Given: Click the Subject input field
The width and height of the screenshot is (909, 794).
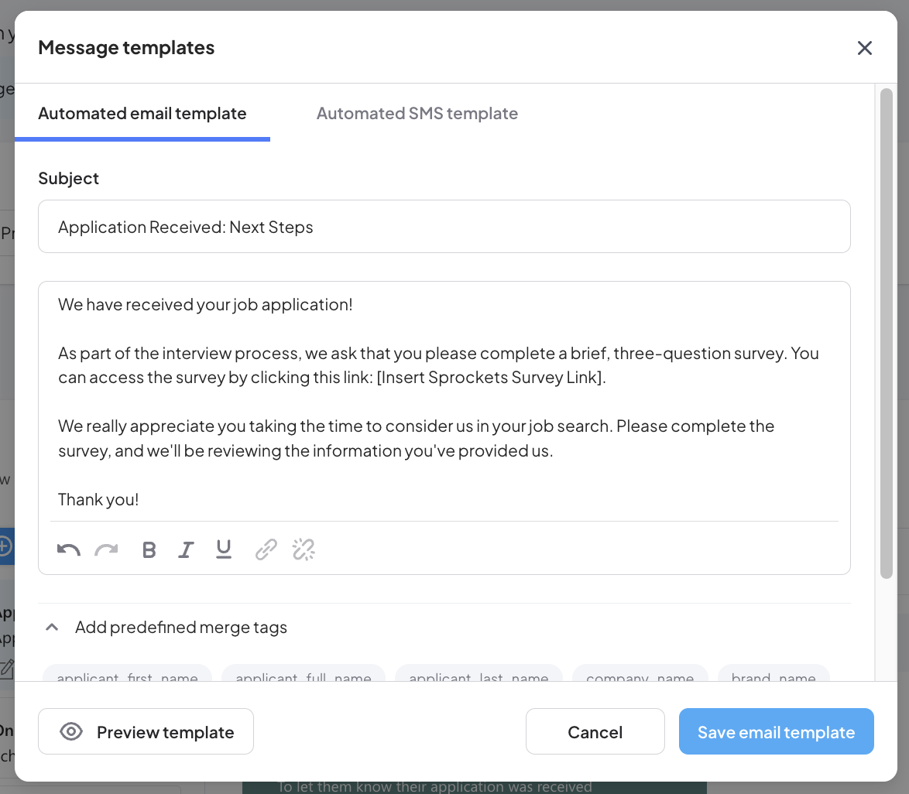Looking at the screenshot, I should coord(444,226).
